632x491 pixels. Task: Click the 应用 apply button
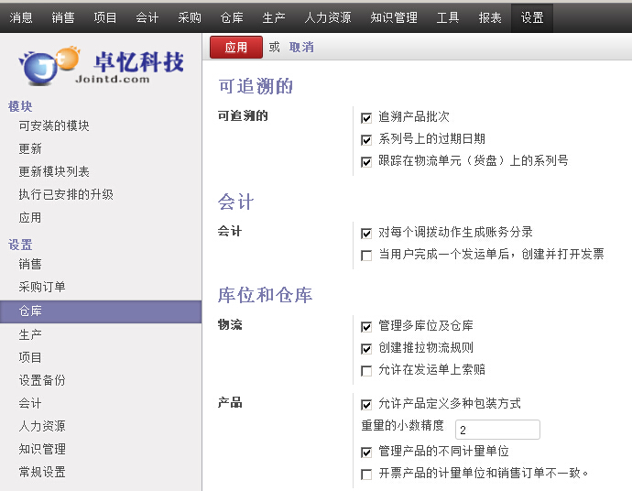pos(235,48)
